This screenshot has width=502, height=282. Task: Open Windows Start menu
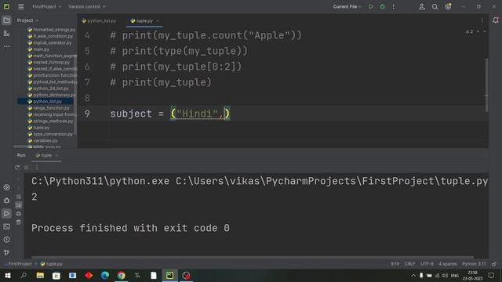tap(8, 275)
